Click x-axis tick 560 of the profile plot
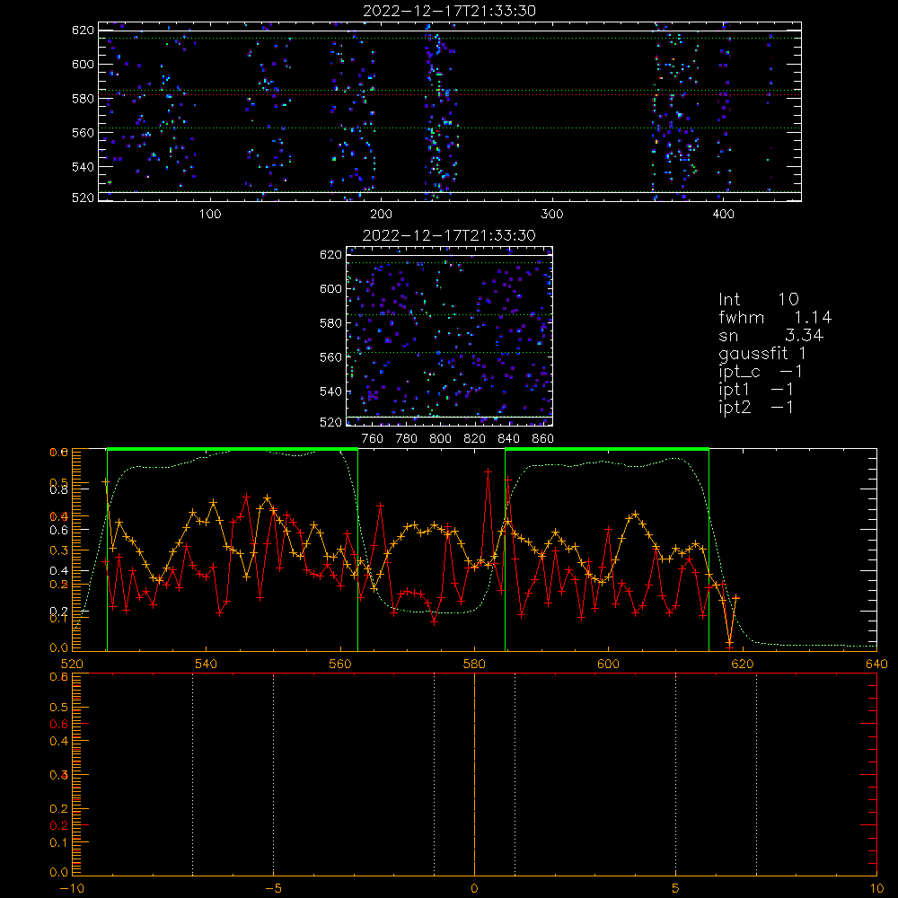The height and width of the screenshot is (898, 898). coord(340,664)
